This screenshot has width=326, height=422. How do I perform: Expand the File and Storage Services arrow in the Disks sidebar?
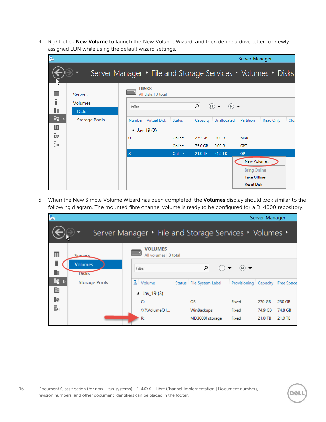(x=63, y=119)
